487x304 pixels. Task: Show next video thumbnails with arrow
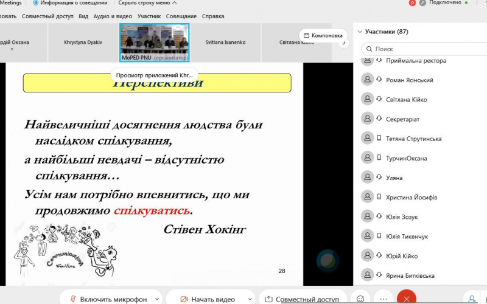[344, 43]
